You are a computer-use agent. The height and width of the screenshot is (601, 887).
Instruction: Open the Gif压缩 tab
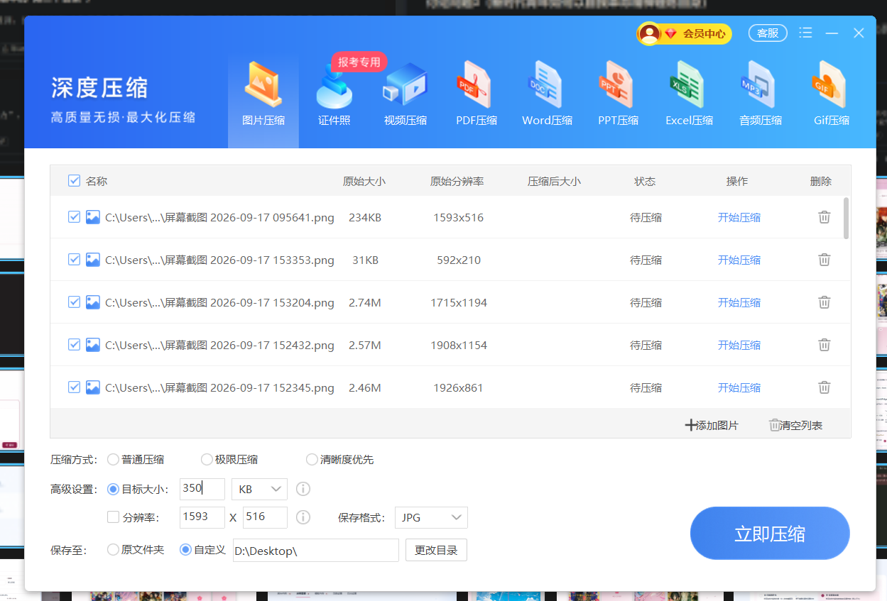832,94
